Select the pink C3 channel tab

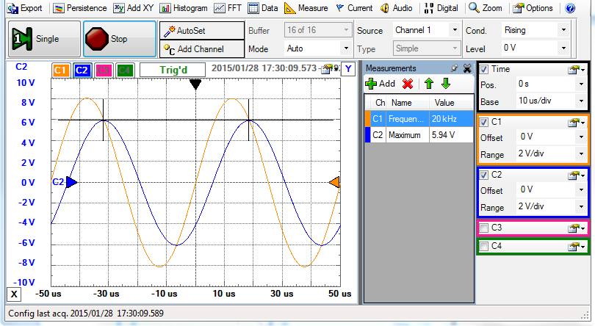click(104, 70)
